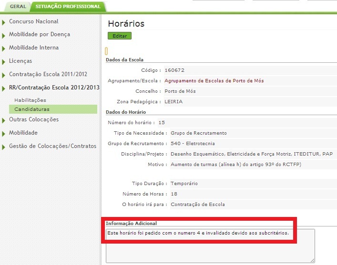Expand the Concurso Nacional arrow
The image size is (337, 265).
point(4,22)
